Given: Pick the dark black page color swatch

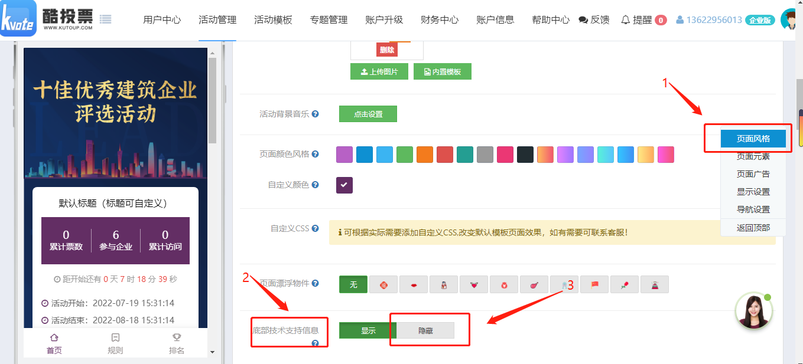Looking at the screenshot, I should [x=525, y=155].
